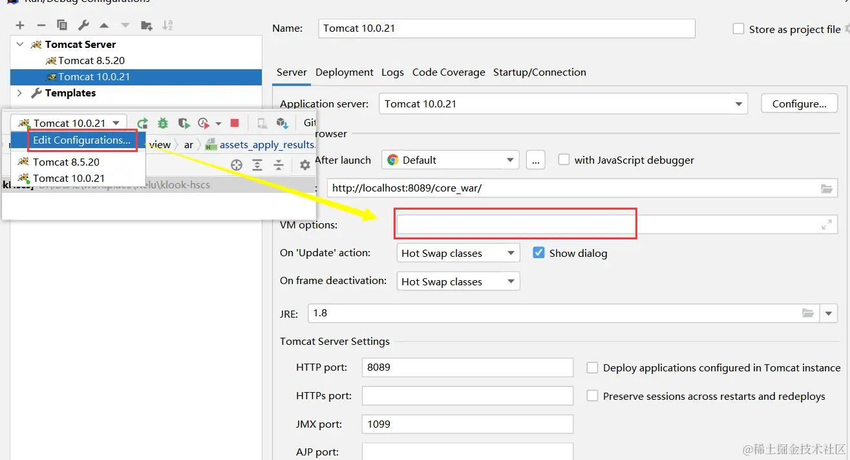850x460 pixels.
Task: Select the Chrome Default browser icon
Action: tap(392, 160)
